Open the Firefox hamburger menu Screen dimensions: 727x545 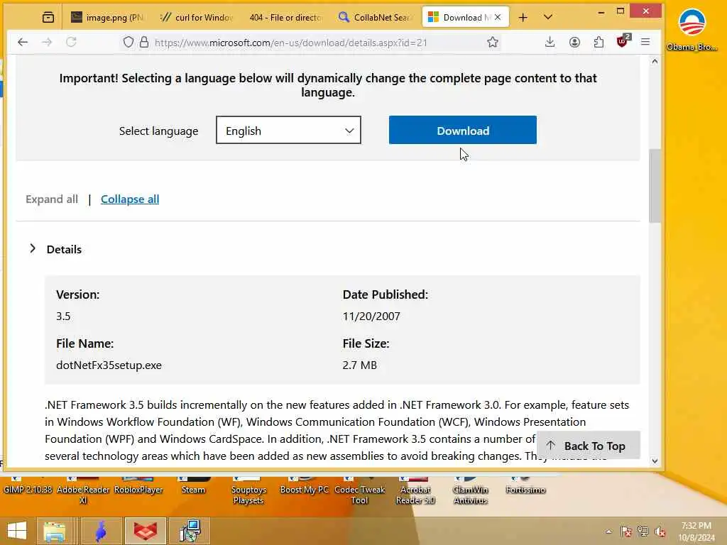tap(645, 42)
